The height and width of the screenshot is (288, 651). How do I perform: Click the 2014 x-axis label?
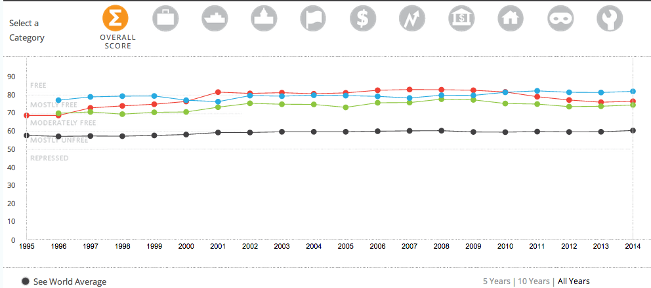(x=633, y=247)
